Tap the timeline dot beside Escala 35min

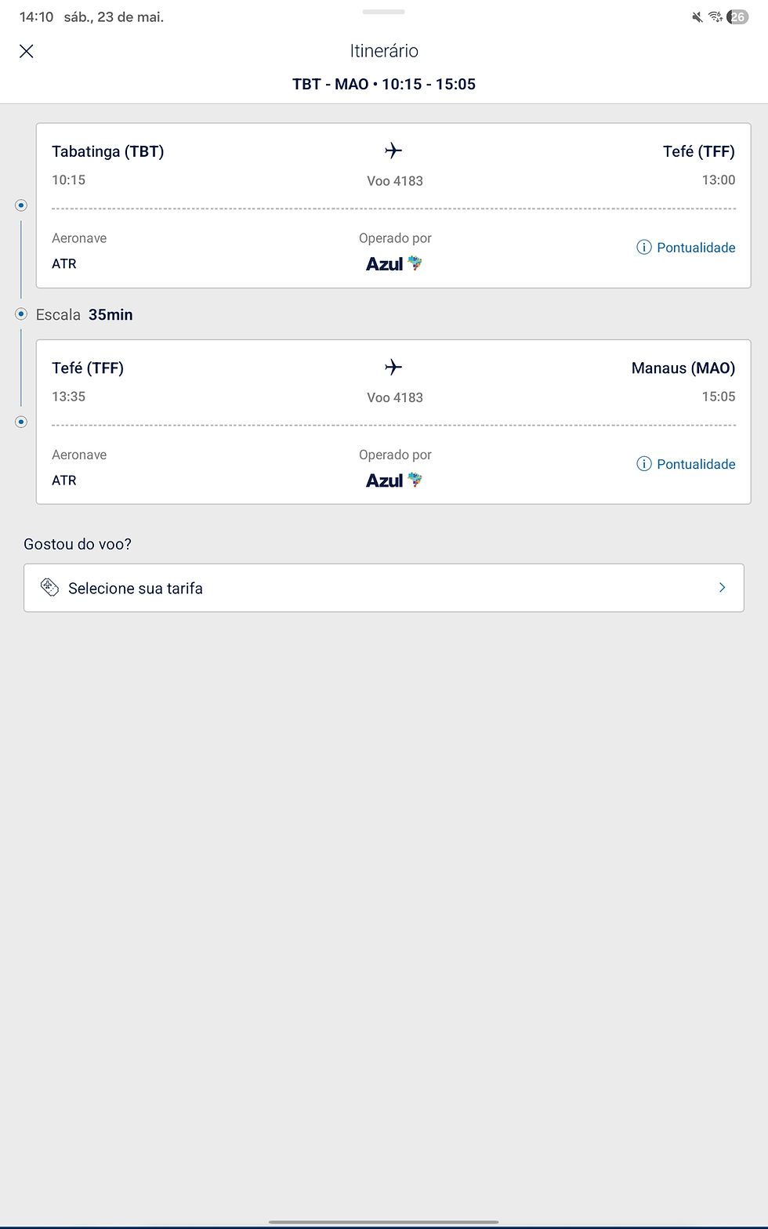(21, 314)
